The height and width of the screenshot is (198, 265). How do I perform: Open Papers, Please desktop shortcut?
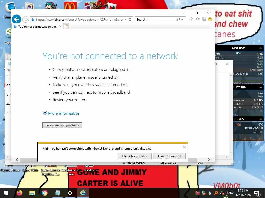coord(10,169)
